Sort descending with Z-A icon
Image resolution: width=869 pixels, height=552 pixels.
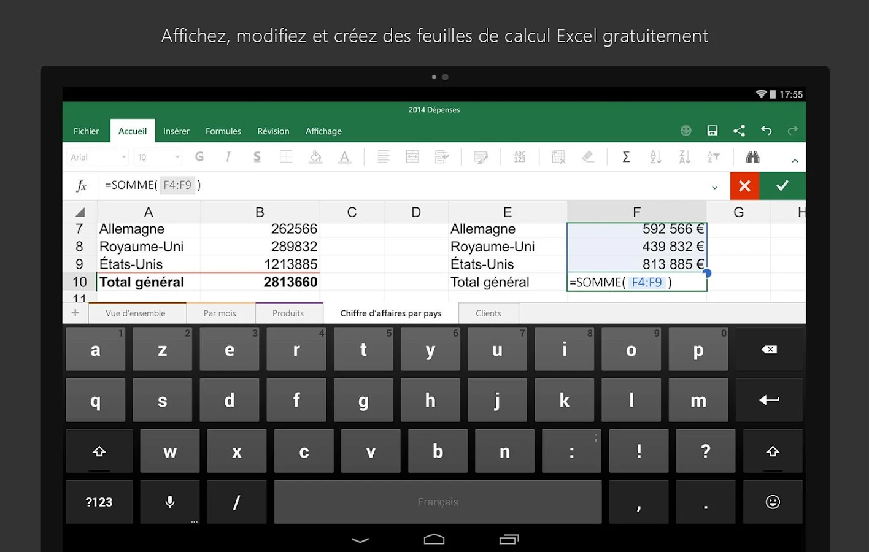(685, 157)
